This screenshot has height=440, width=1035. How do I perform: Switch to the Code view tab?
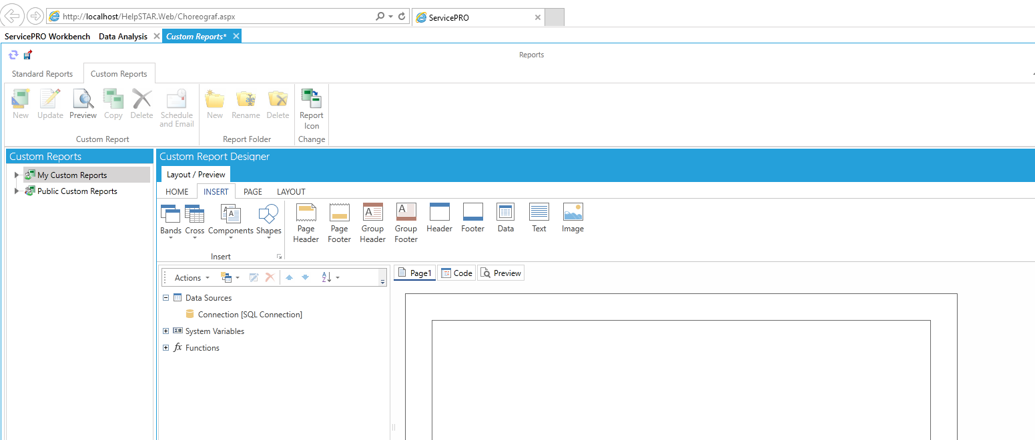coord(456,273)
